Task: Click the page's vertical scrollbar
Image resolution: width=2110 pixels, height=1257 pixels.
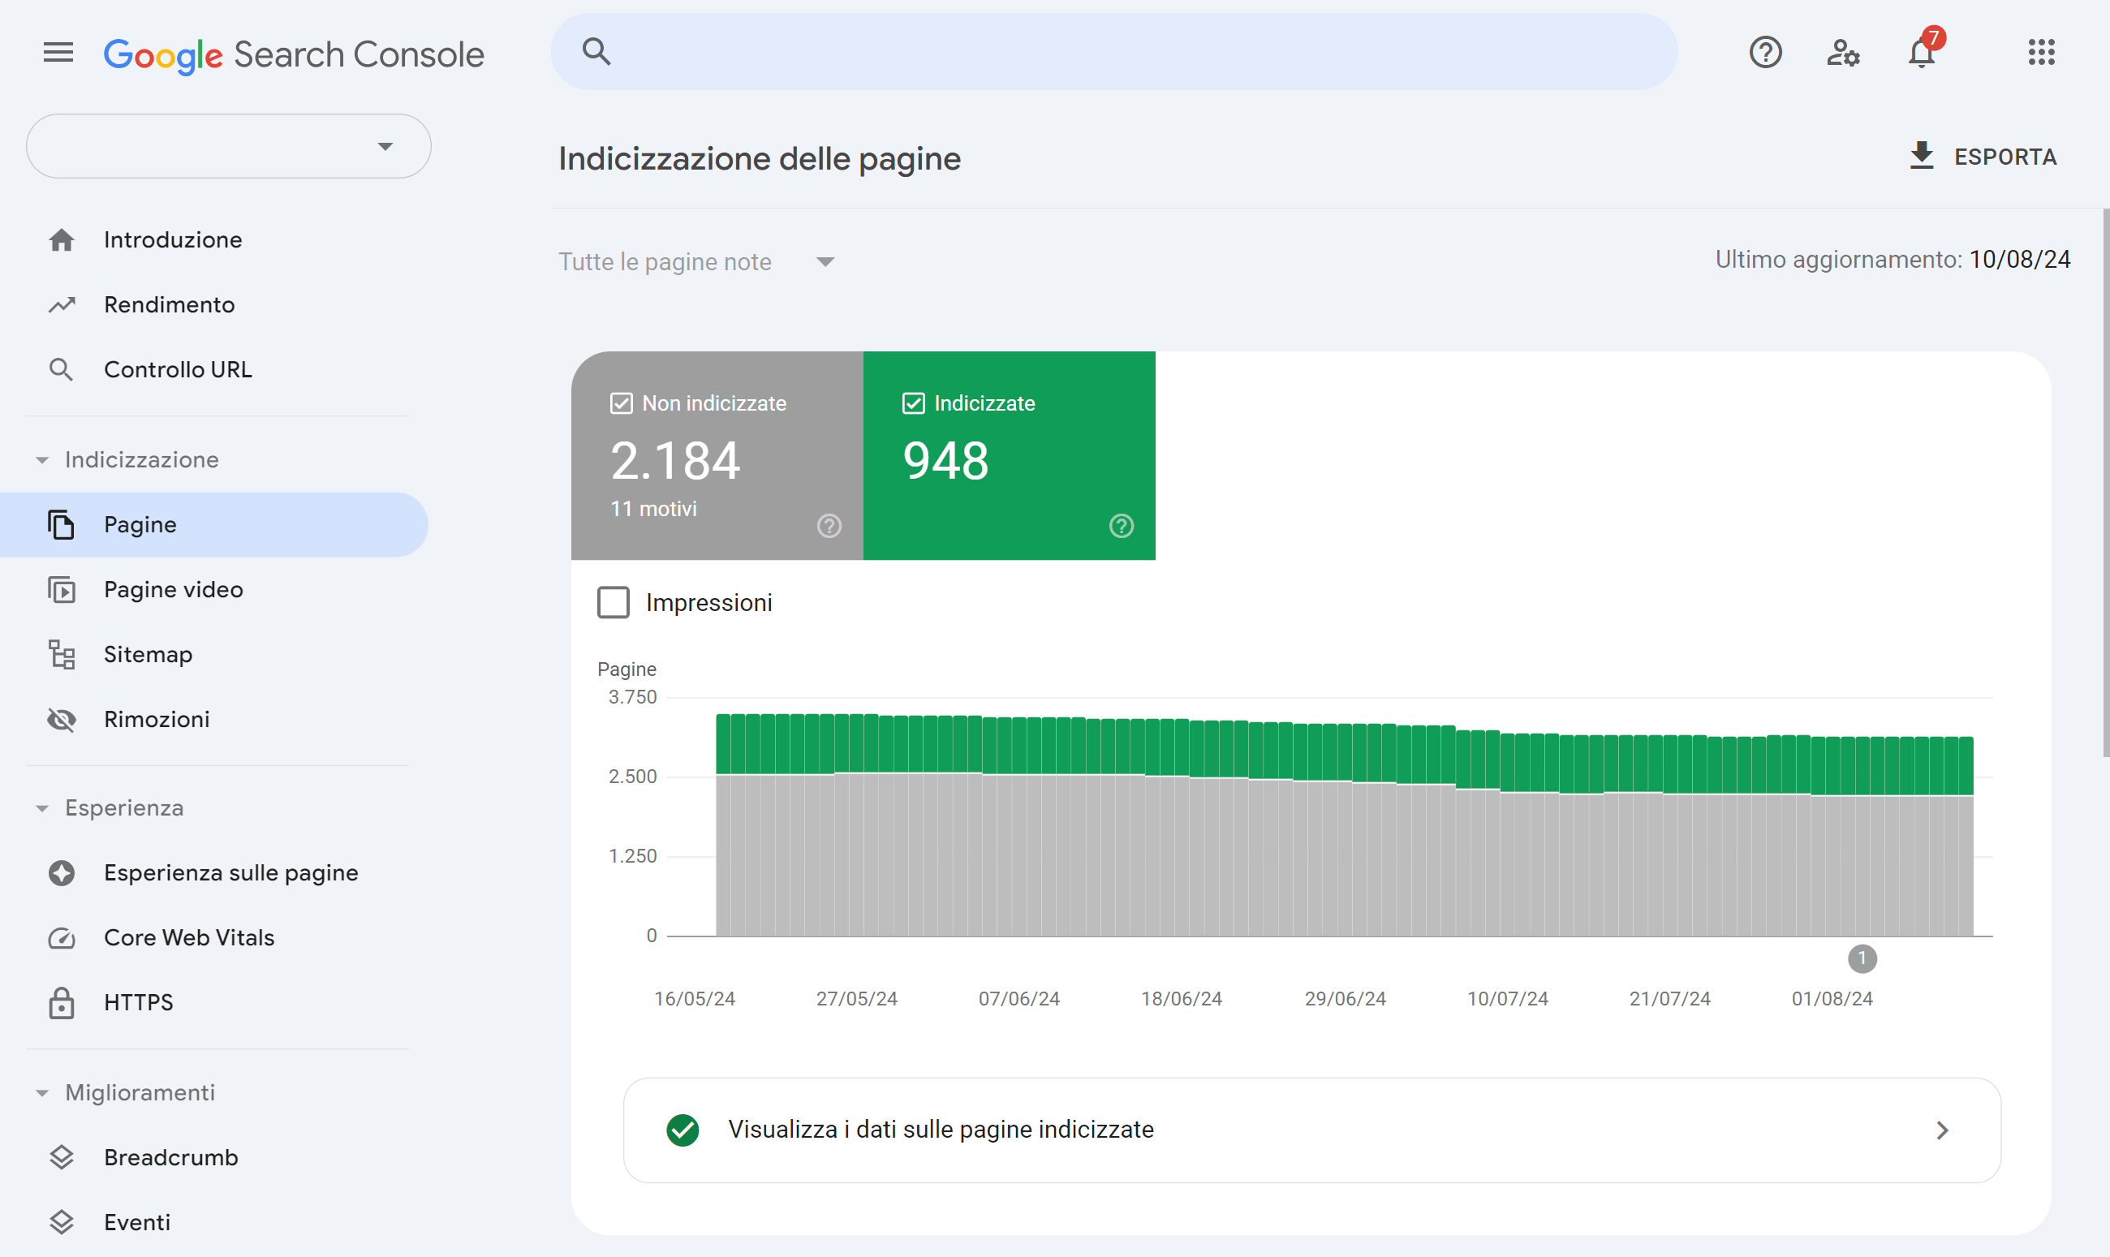Action: click(2105, 483)
